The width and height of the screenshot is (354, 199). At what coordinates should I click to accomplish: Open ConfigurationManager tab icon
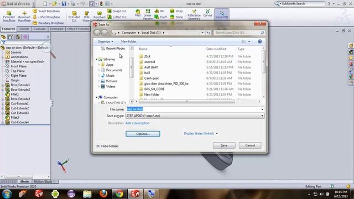(18, 37)
